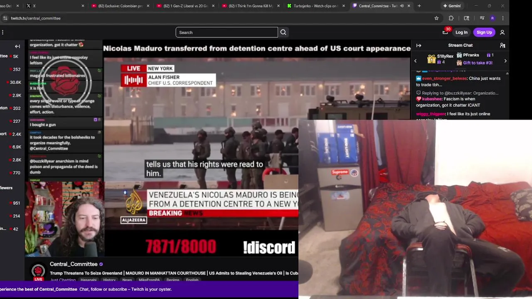This screenshot has width=532, height=299.
Task: Click the Denims tag
Action: (172, 280)
